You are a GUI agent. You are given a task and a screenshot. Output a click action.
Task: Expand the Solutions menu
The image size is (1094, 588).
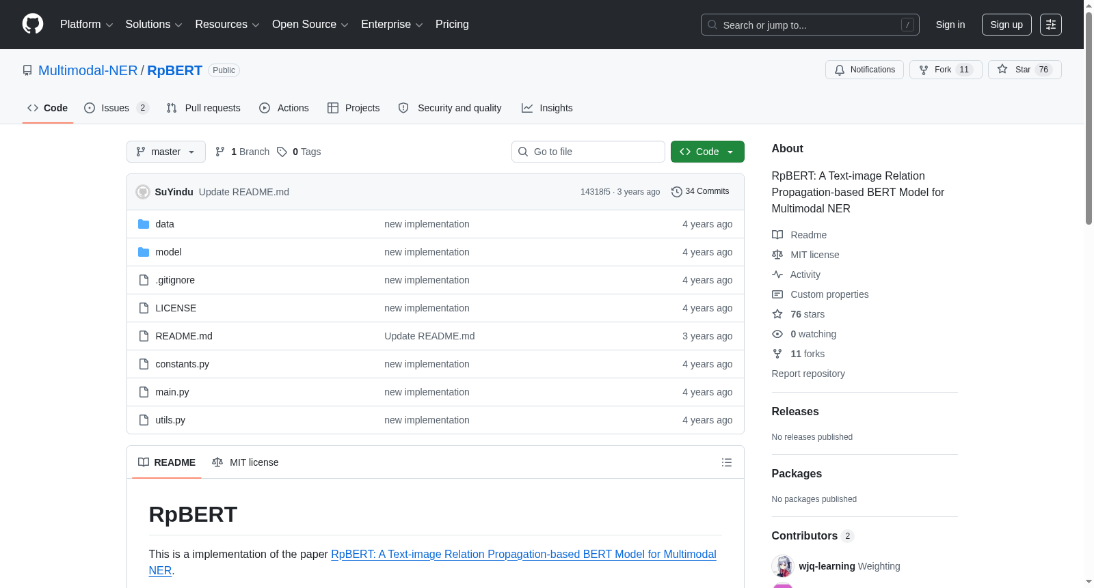pyautogui.click(x=154, y=25)
